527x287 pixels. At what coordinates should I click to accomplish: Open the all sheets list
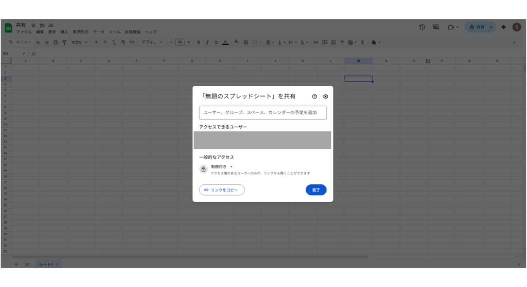[27, 264]
